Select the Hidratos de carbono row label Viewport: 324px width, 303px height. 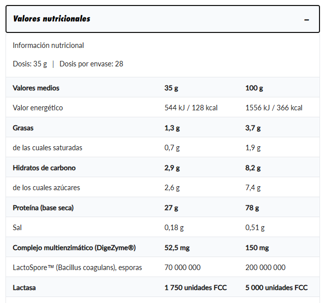44,168
